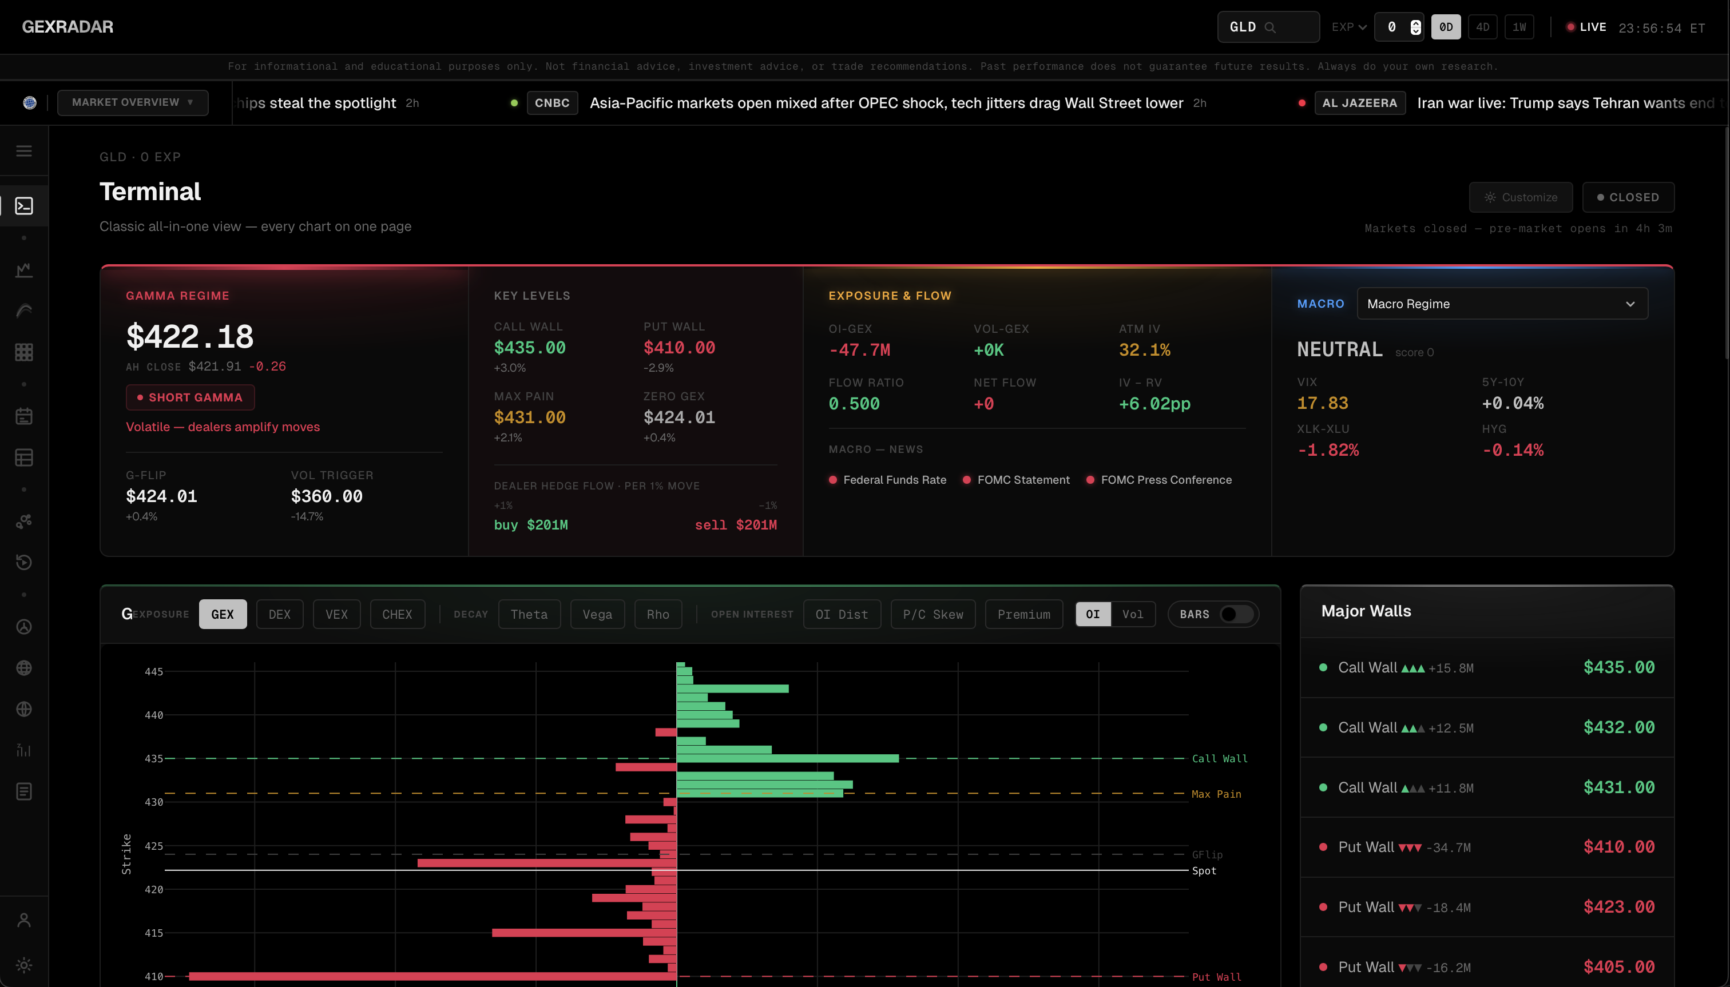The height and width of the screenshot is (987, 1730).
Task: Open the calendar sidebar icon
Action: pos(23,416)
